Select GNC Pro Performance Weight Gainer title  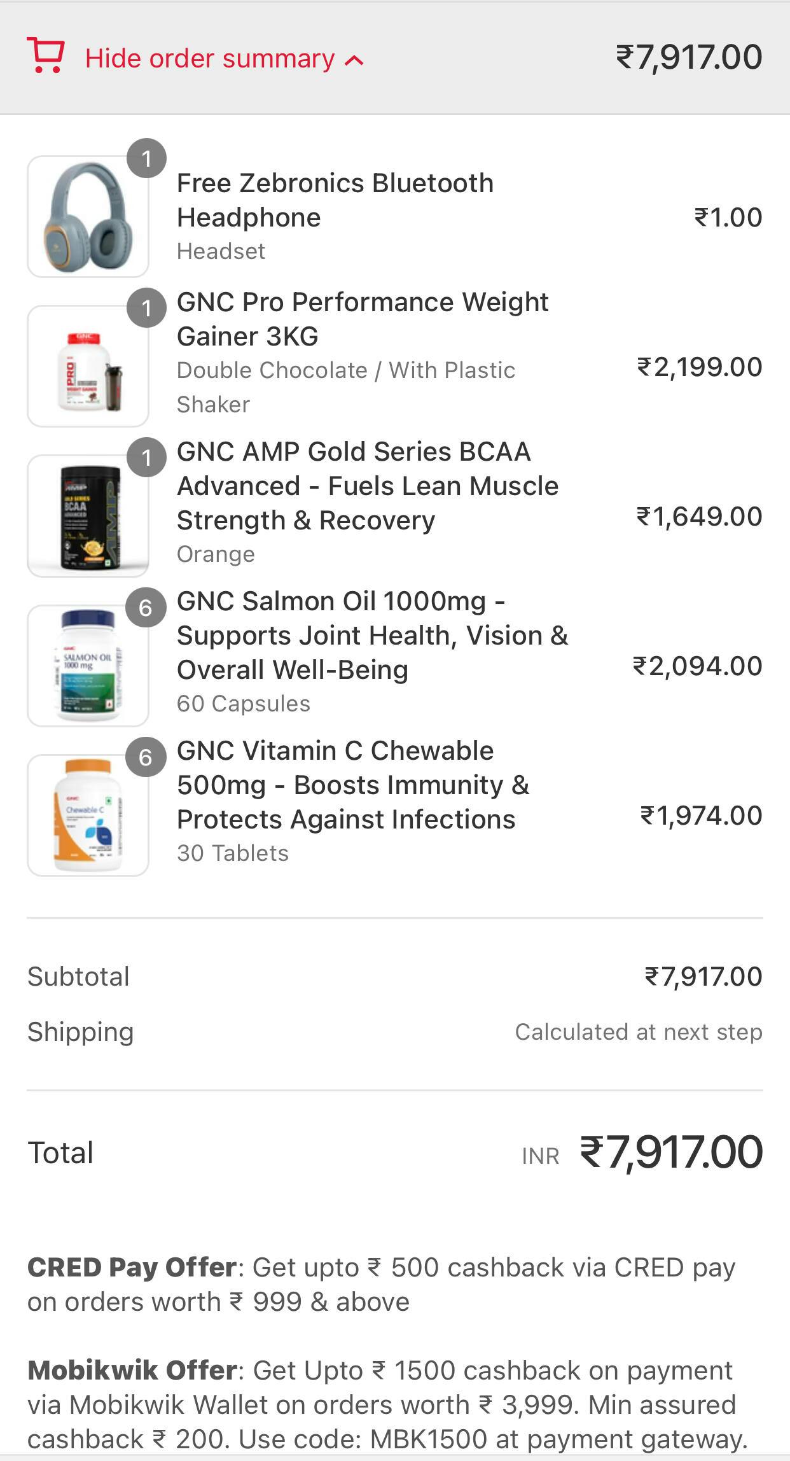click(363, 319)
